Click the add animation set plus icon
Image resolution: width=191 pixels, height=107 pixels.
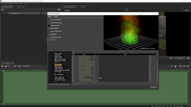[x=2, y=10]
